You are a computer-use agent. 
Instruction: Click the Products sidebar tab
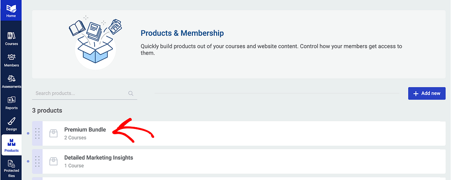[x=11, y=145]
